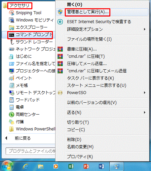The image size is (151, 171).
Task: Open Excel from the taskbar
Action: point(71,166)
